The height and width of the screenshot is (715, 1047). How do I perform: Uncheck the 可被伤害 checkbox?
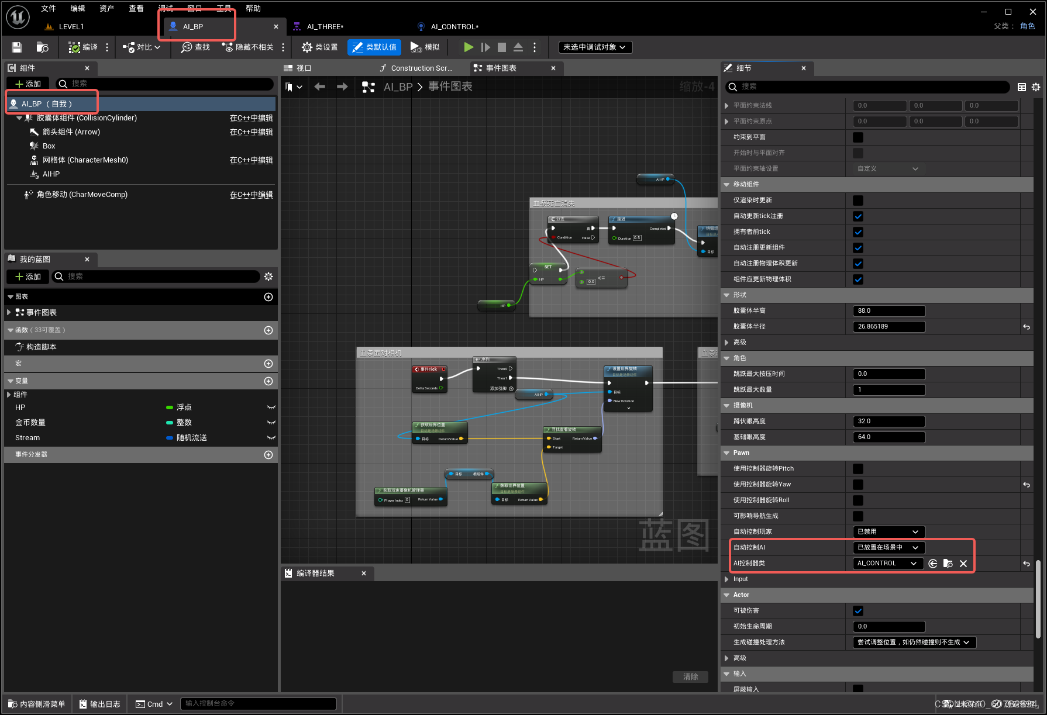click(x=857, y=610)
